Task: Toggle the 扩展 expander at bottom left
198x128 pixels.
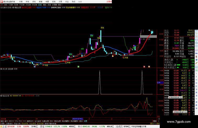Action: click(3, 124)
